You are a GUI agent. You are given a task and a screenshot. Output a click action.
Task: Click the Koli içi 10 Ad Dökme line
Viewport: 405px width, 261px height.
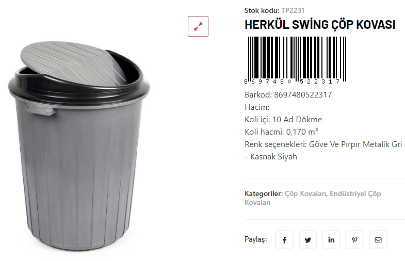click(x=283, y=120)
